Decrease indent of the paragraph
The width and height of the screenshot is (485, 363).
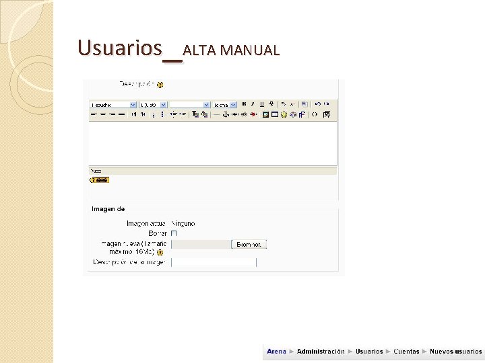[174, 114]
